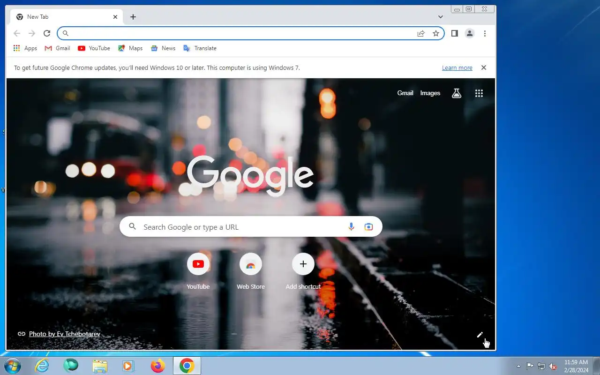Screen dimensions: 600x375
Task: Click the Add shortcut tile
Action: [303, 272]
